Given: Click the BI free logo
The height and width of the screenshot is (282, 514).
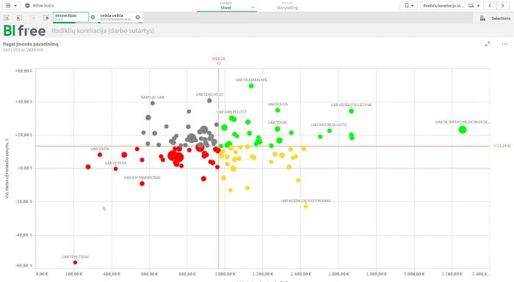Looking at the screenshot, I should [24, 31].
